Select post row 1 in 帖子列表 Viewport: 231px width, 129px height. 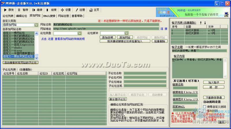tap(199, 31)
